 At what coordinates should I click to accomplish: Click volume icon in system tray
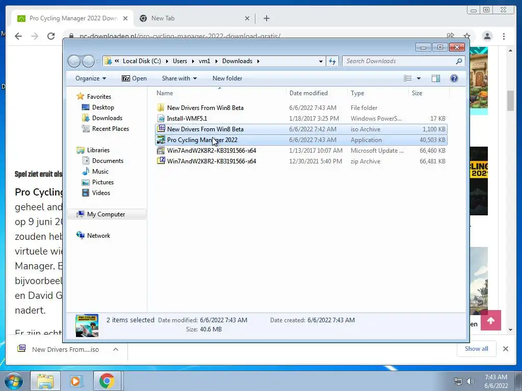point(470,381)
